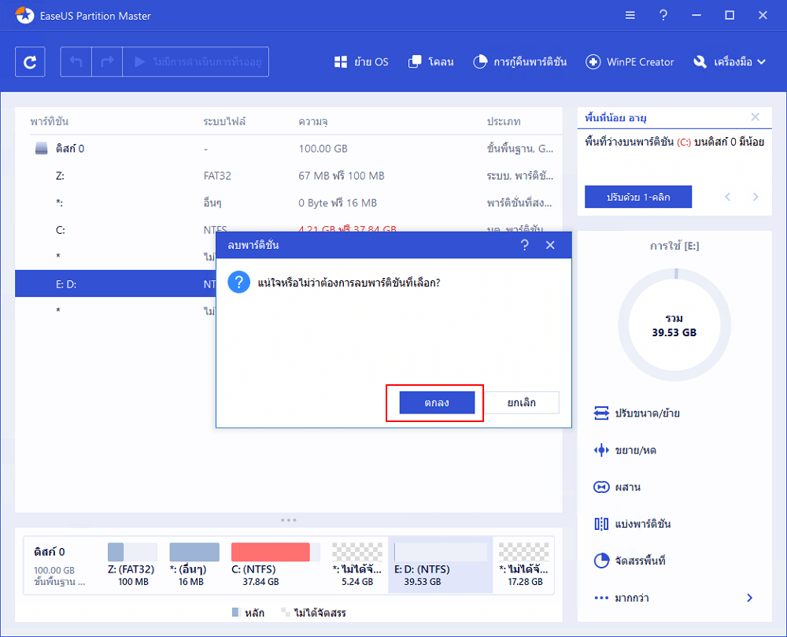The width and height of the screenshot is (787, 637).
Task: Select ผสาน merge option
Action: click(x=617, y=487)
